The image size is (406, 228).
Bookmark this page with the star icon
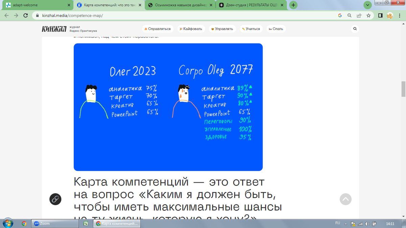[368, 16]
